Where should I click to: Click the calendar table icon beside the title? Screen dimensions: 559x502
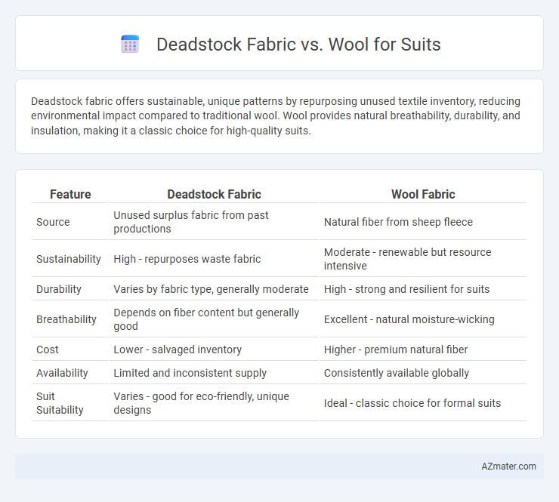[x=130, y=45]
